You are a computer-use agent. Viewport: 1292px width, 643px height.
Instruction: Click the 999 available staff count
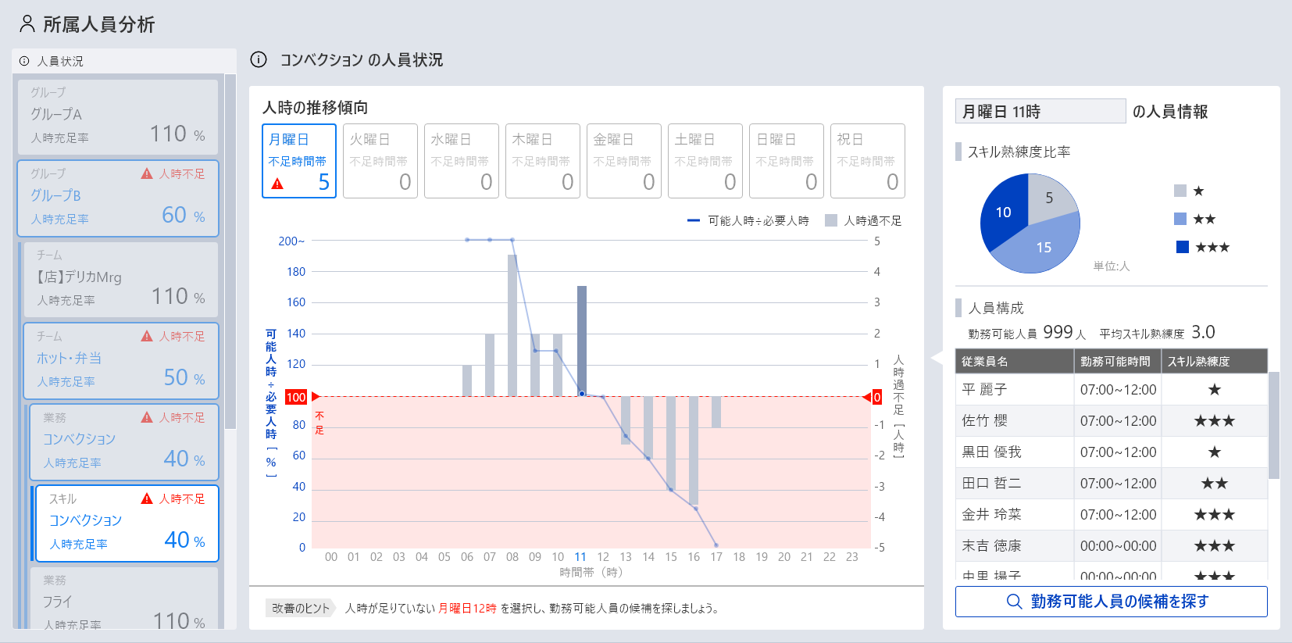click(x=1058, y=332)
